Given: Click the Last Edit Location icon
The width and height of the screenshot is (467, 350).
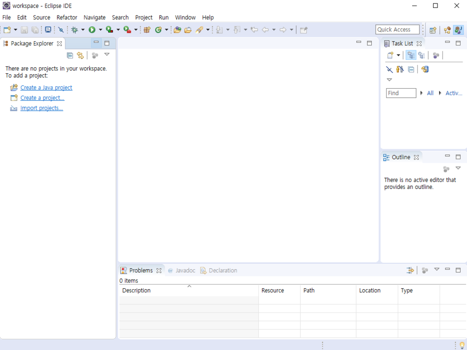Looking at the screenshot, I should pos(254,30).
